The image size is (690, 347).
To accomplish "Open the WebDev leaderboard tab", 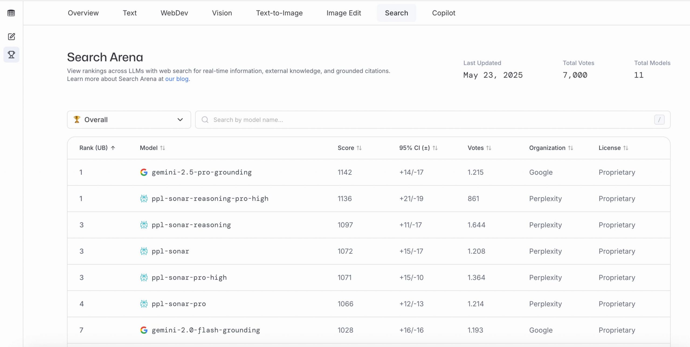I will [x=174, y=13].
